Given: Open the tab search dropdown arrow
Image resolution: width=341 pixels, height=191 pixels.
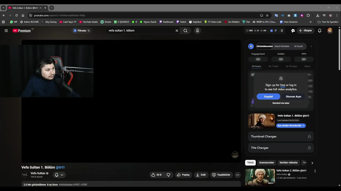Looking at the screenshot, I should pos(3,8).
